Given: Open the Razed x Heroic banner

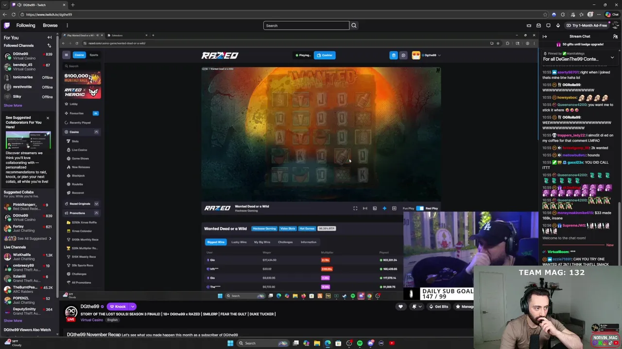Looking at the screenshot, I should pos(83,92).
